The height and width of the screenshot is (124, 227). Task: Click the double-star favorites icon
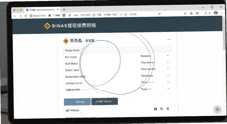tap(208, 13)
